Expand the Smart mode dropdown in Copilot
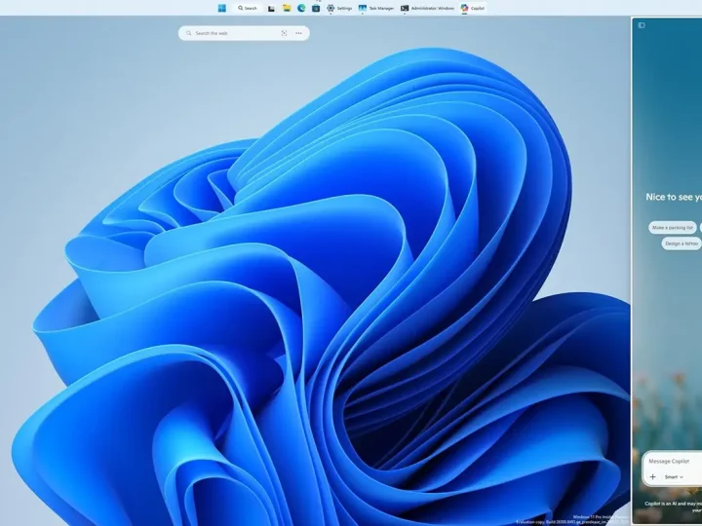This screenshot has height=526, width=702. coord(674,477)
